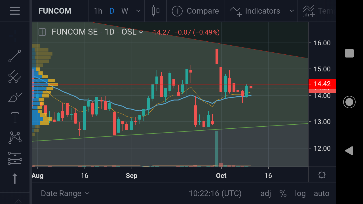Image resolution: width=363 pixels, height=204 pixels.
Task: Tap the Android back triangle button
Action: pos(349,151)
